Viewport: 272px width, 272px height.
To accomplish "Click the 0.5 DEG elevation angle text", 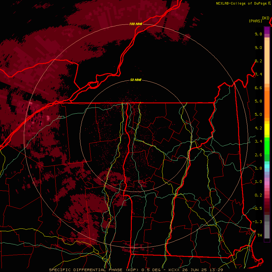I will tap(151, 270).
